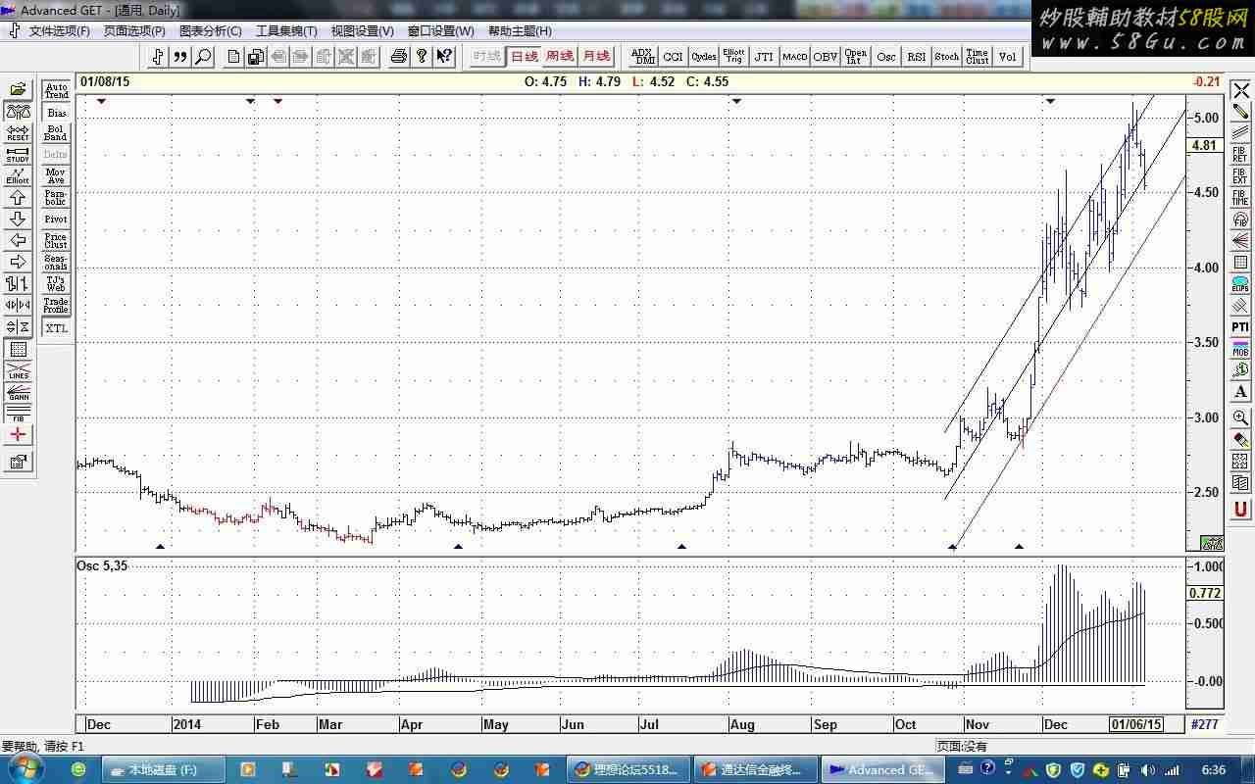Select the PTI tool on right toolbar
The width and height of the screenshot is (1255, 784).
[1240, 327]
